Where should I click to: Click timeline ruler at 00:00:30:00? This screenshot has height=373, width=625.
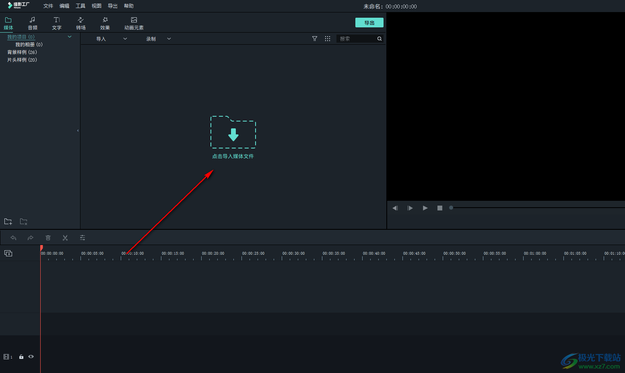[x=293, y=253]
